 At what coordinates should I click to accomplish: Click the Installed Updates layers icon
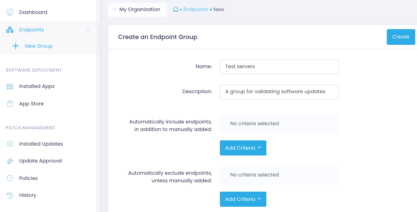(10, 144)
